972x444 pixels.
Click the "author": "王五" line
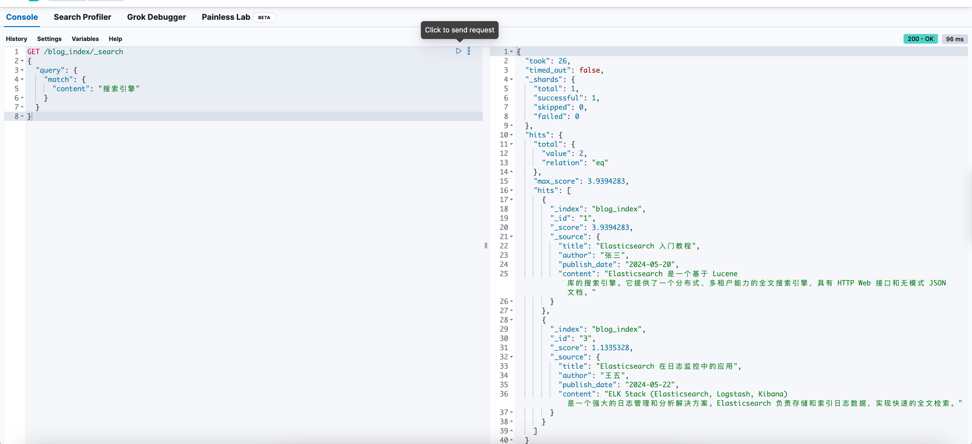tap(593, 375)
